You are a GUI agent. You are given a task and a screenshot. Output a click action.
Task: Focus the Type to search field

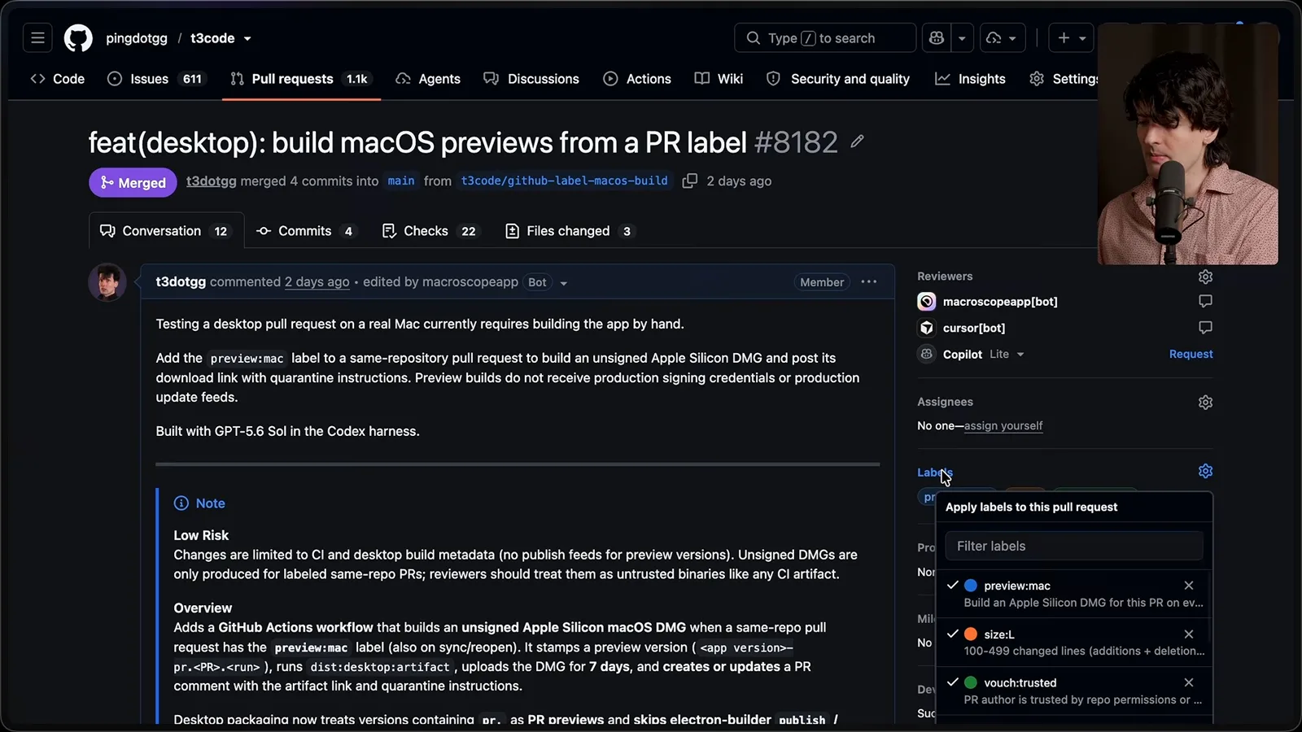pyautogui.click(x=825, y=38)
